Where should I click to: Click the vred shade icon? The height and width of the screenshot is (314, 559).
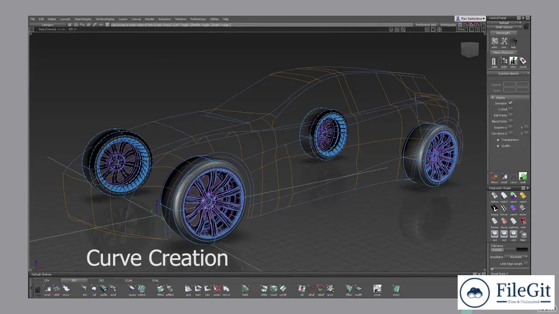tap(523, 222)
